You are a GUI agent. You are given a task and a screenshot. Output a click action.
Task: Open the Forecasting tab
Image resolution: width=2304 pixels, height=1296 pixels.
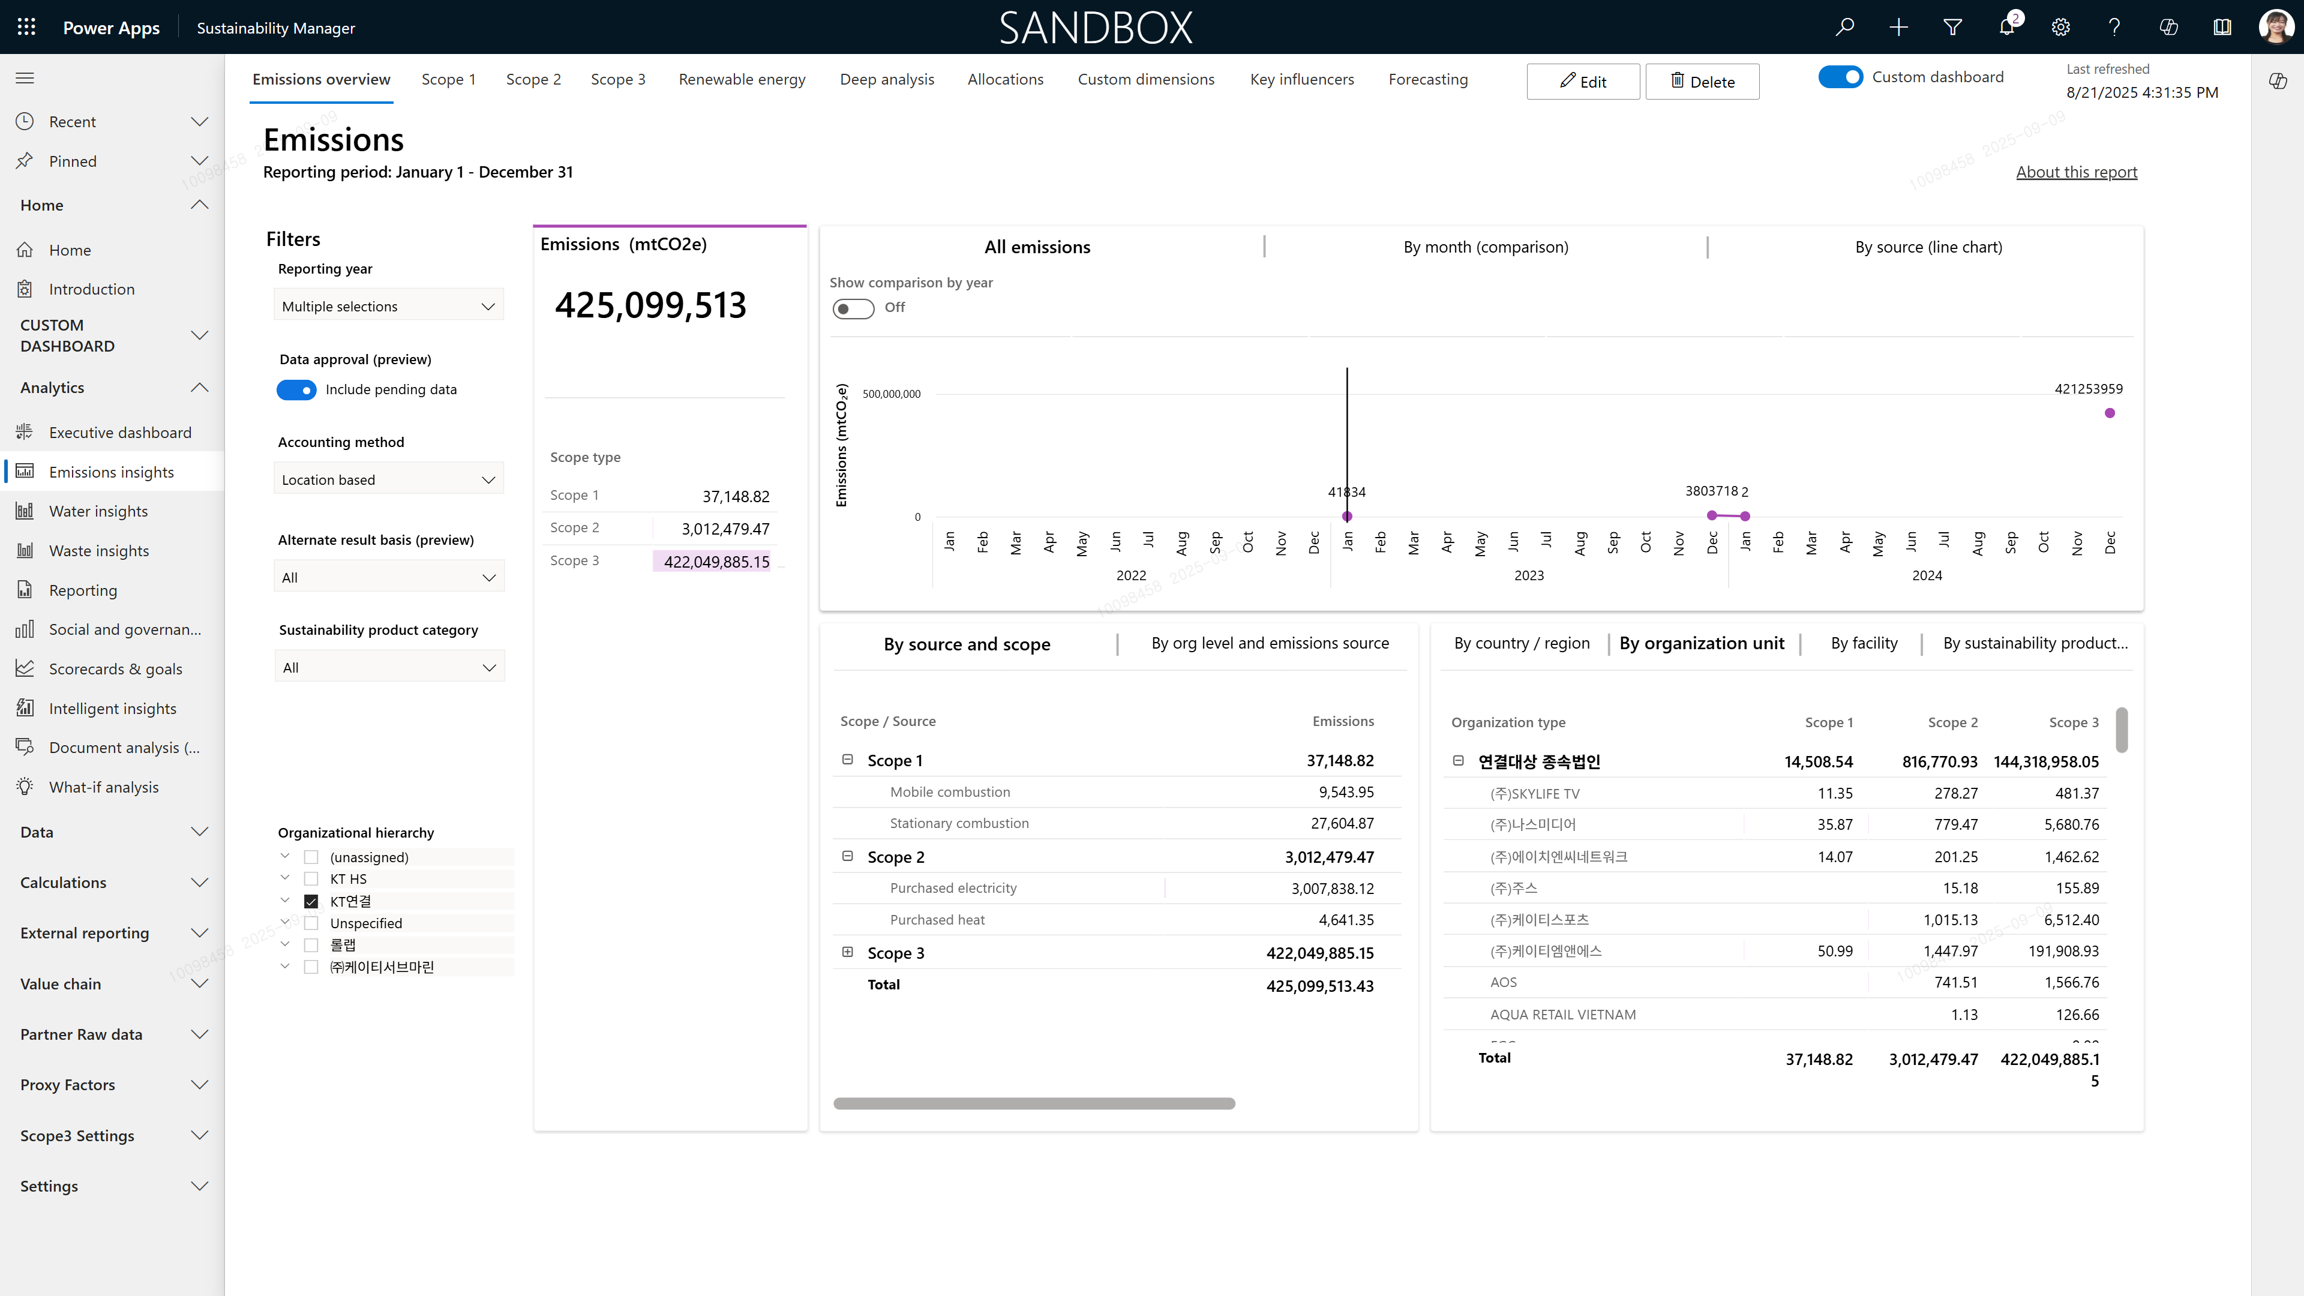[1429, 80]
